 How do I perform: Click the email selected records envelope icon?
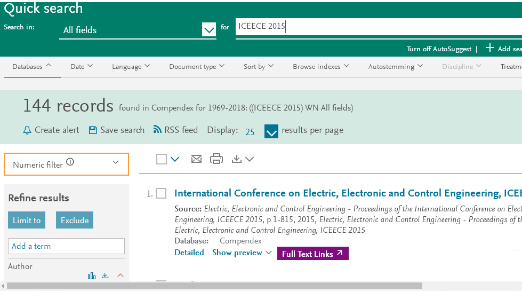[x=196, y=159]
